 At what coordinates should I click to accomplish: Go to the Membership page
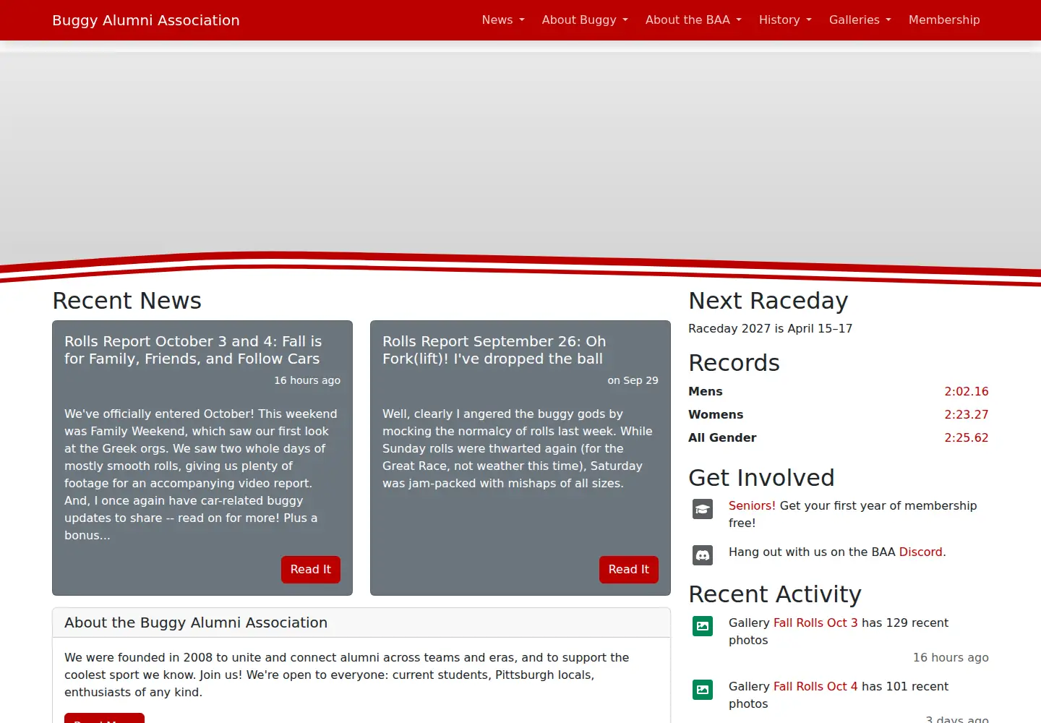pos(944,20)
